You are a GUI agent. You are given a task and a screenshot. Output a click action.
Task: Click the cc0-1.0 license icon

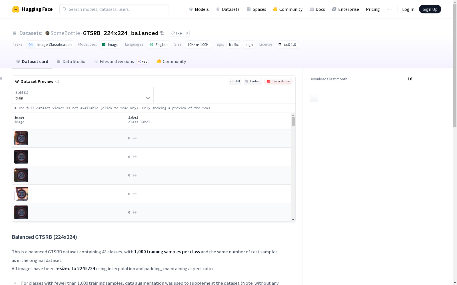pyautogui.click(x=280, y=44)
